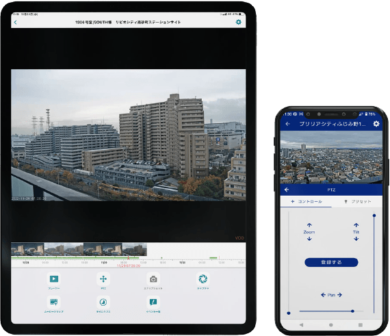
Task: Click the Zoom label on phone
Action: click(309, 232)
